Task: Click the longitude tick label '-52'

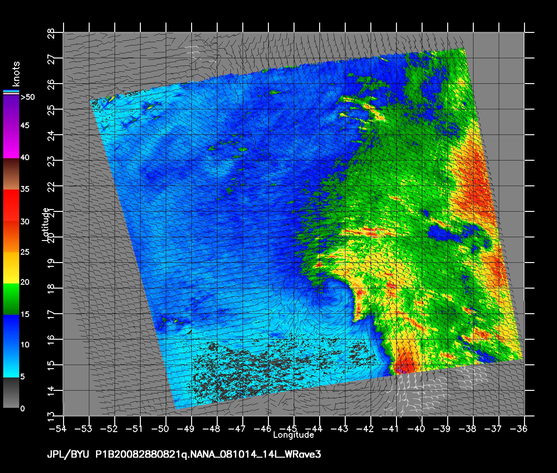Action: 109,429
